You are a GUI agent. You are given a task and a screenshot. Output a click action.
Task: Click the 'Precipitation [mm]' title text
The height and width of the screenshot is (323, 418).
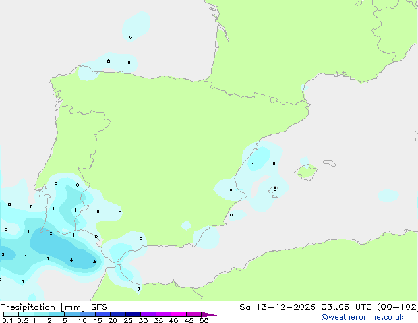tap(43, 307)
